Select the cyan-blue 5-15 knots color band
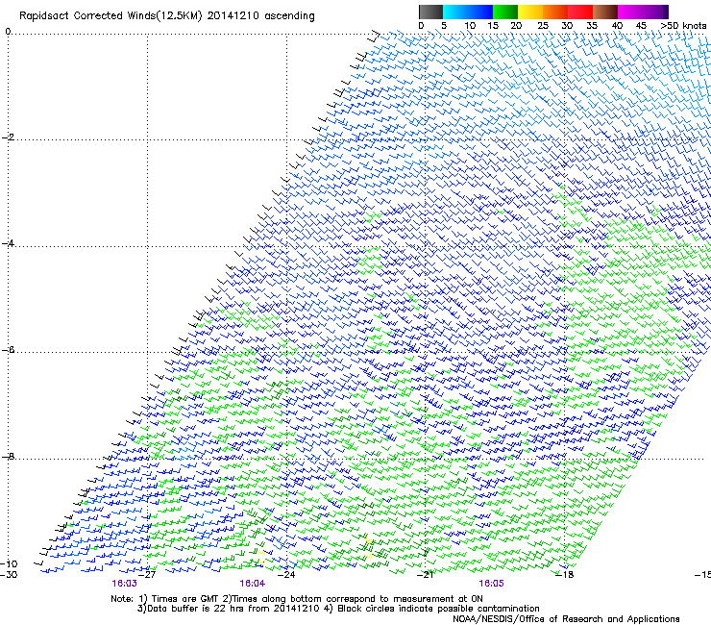 point(468,12)
